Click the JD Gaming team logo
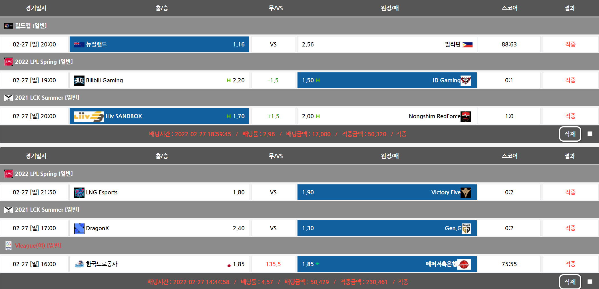599x289 pixels. coord(466,81)
